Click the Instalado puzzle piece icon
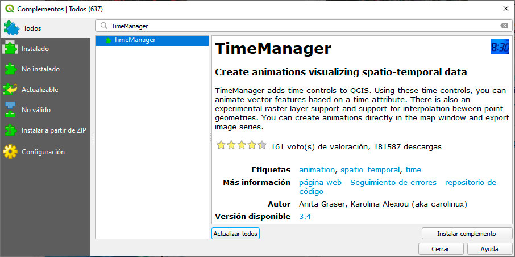The width and height of the screenshot is (515, 257). (x=10, y=49)
